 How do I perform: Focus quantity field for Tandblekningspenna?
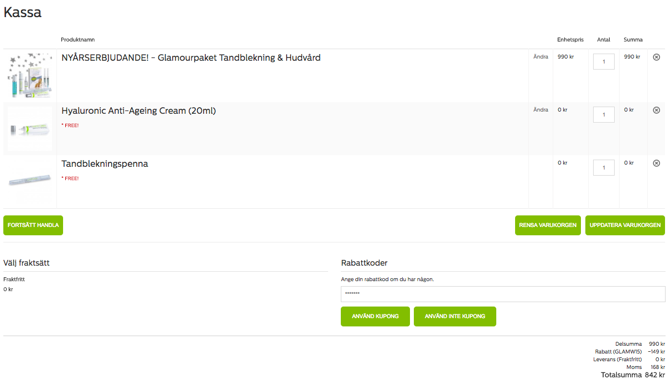click(x=604, y=167)
